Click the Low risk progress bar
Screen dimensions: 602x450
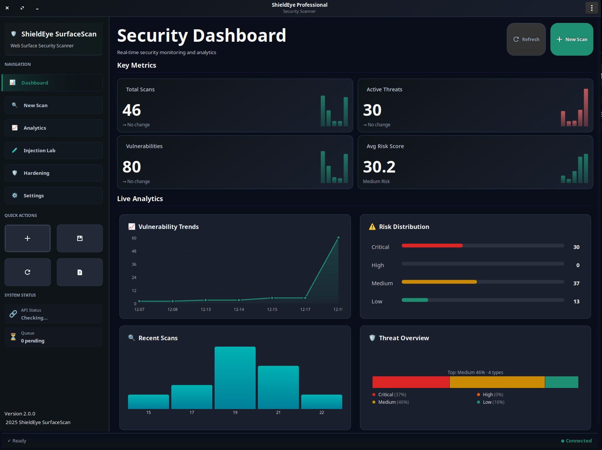click(x=483, y=300)
